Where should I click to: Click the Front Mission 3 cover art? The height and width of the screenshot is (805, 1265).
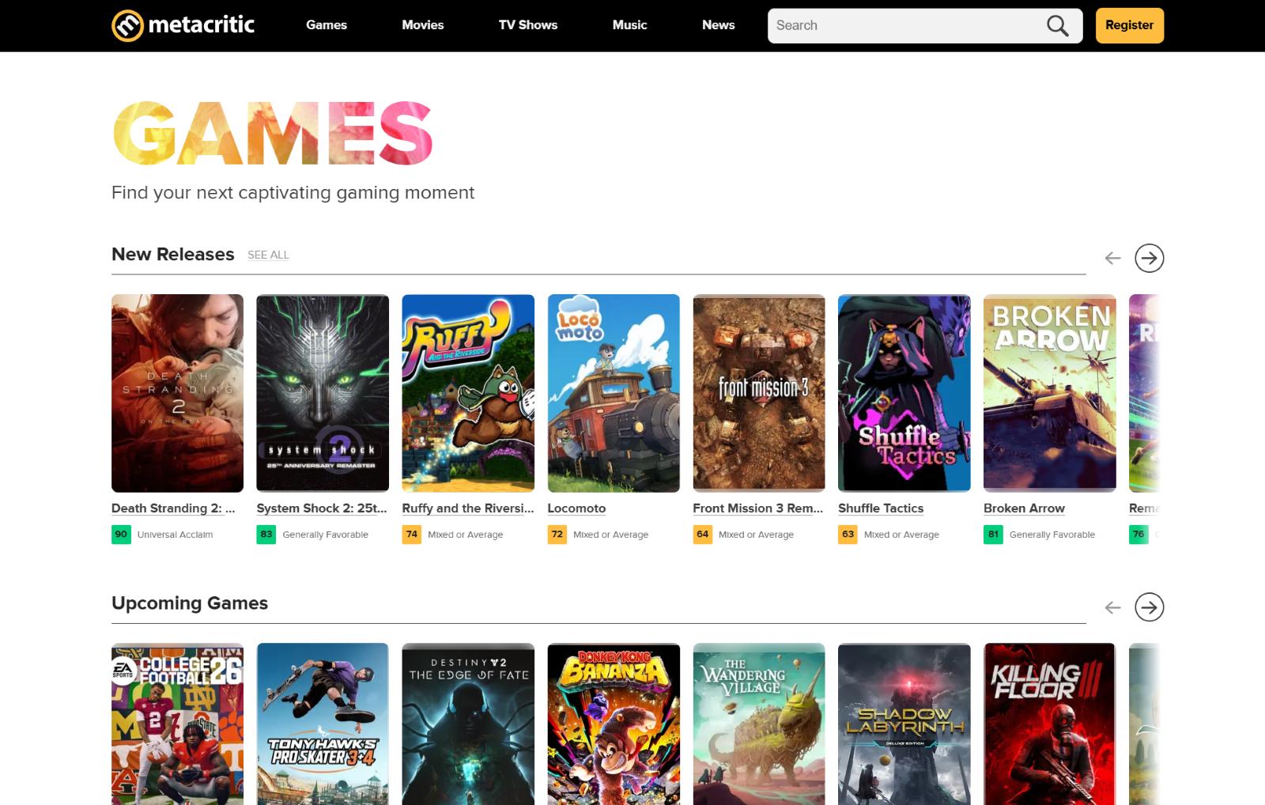[759, 393]
